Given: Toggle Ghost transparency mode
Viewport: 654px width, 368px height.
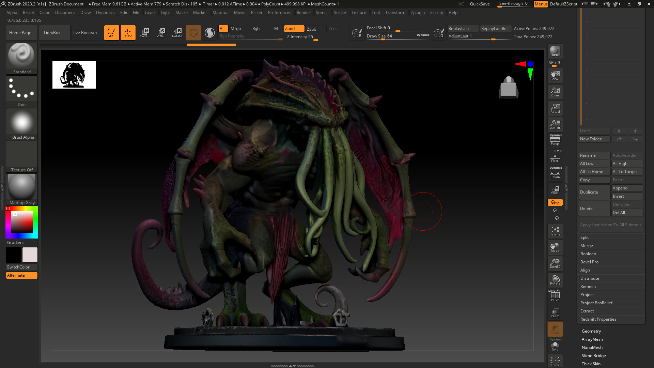Looking at the screenshot, I should (x=555, y=329).
